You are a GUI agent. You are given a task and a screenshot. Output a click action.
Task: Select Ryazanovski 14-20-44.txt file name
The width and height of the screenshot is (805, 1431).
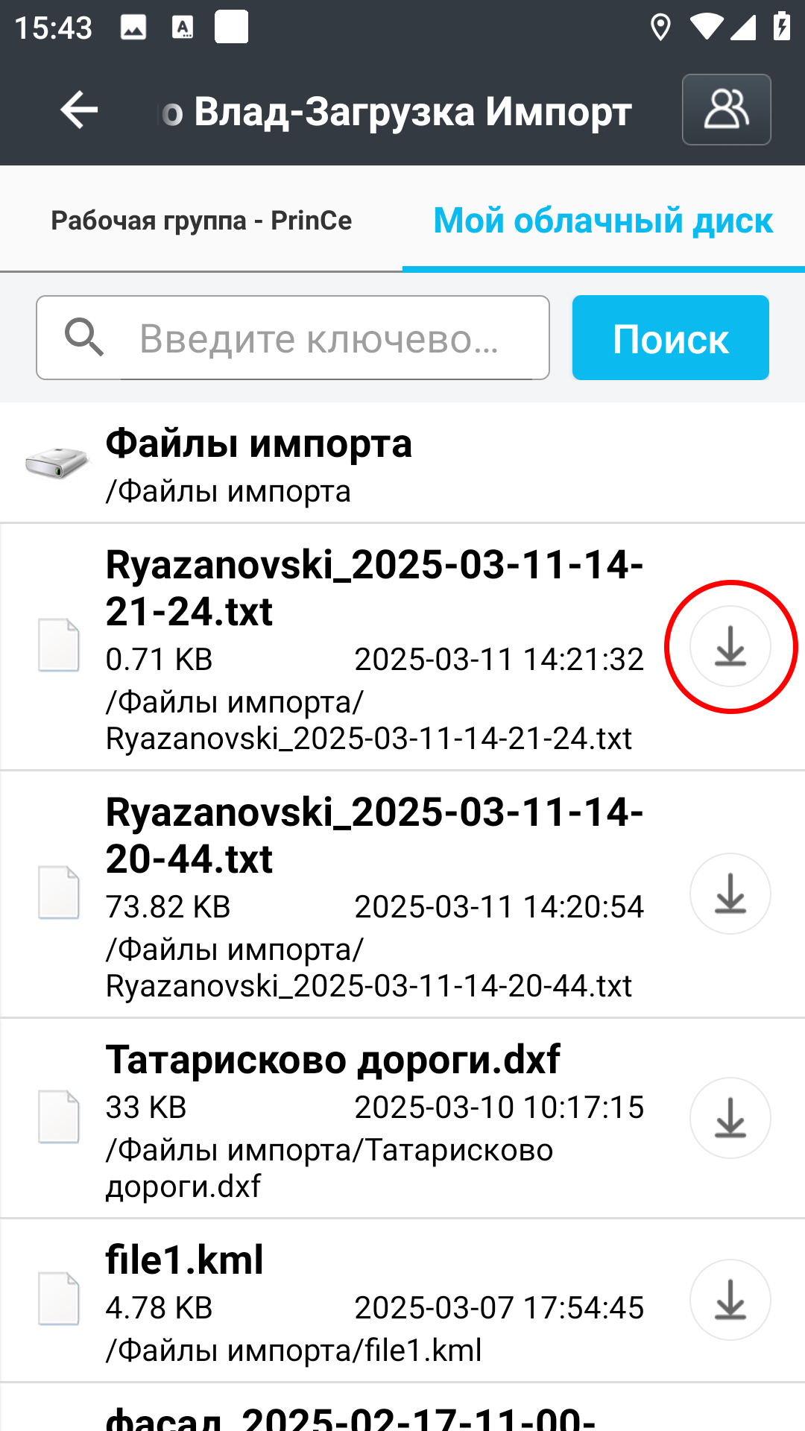point(374,835)
